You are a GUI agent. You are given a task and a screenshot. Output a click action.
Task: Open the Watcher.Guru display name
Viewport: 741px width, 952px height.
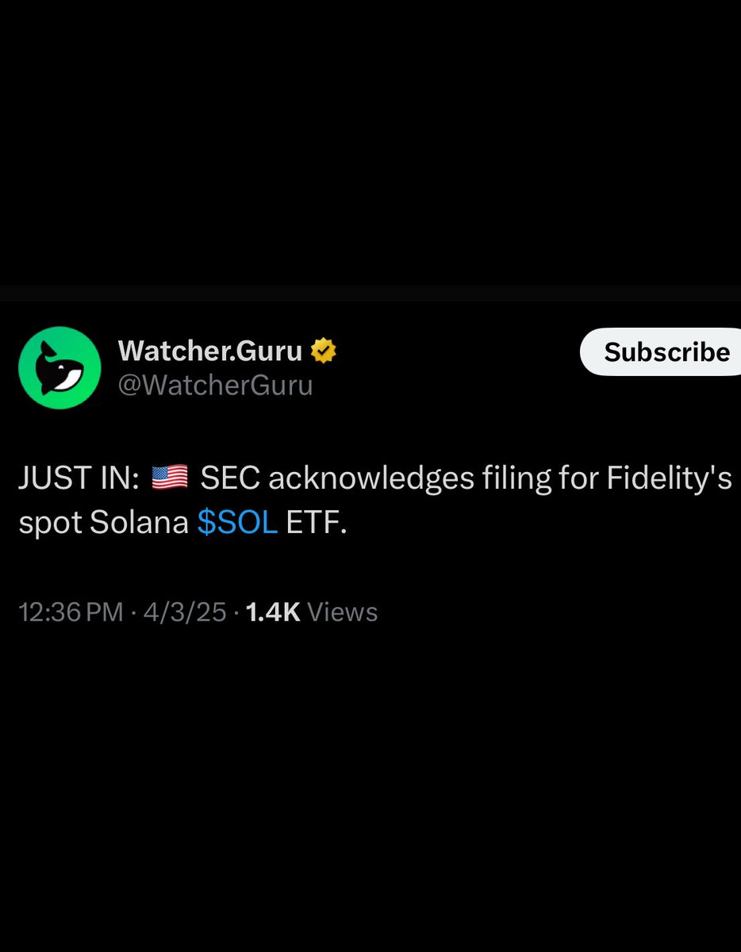tap(210, 350)
